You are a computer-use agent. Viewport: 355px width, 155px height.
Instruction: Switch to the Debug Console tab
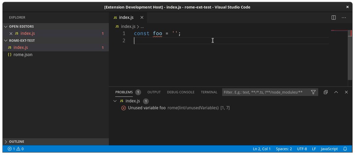[180, 92]
